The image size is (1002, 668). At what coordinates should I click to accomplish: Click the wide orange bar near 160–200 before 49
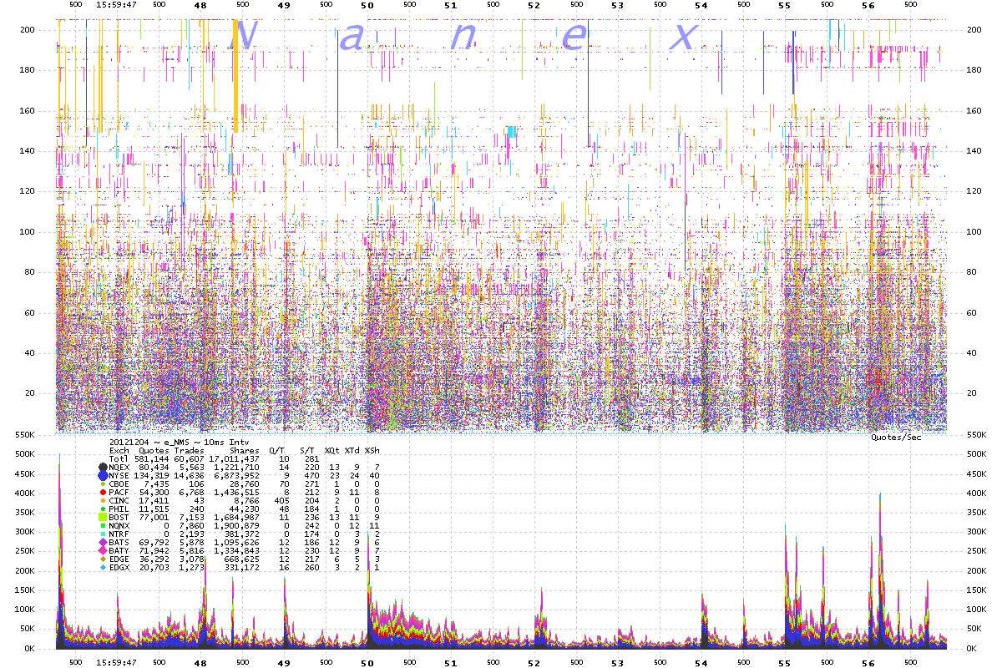[235, 75]
